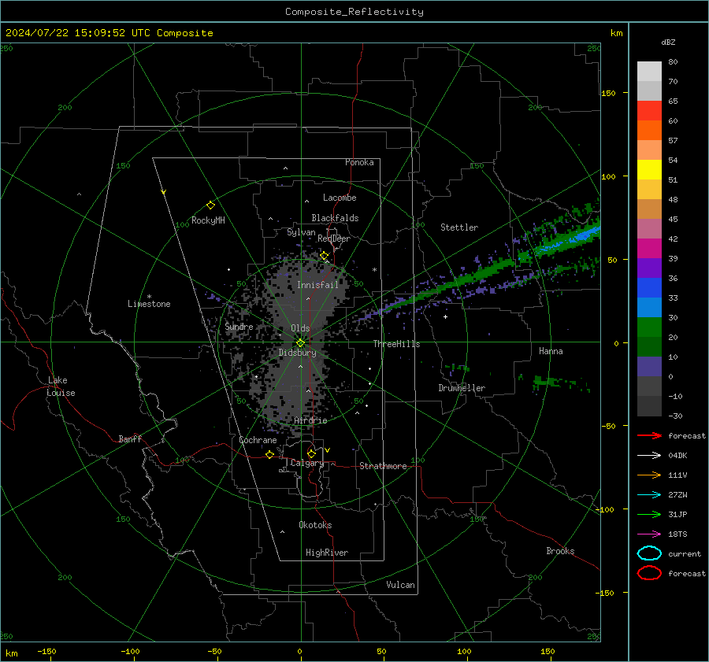709x662 pixels.
Task: Click the 57 dBZ scale value
Action: pos(673,141)
